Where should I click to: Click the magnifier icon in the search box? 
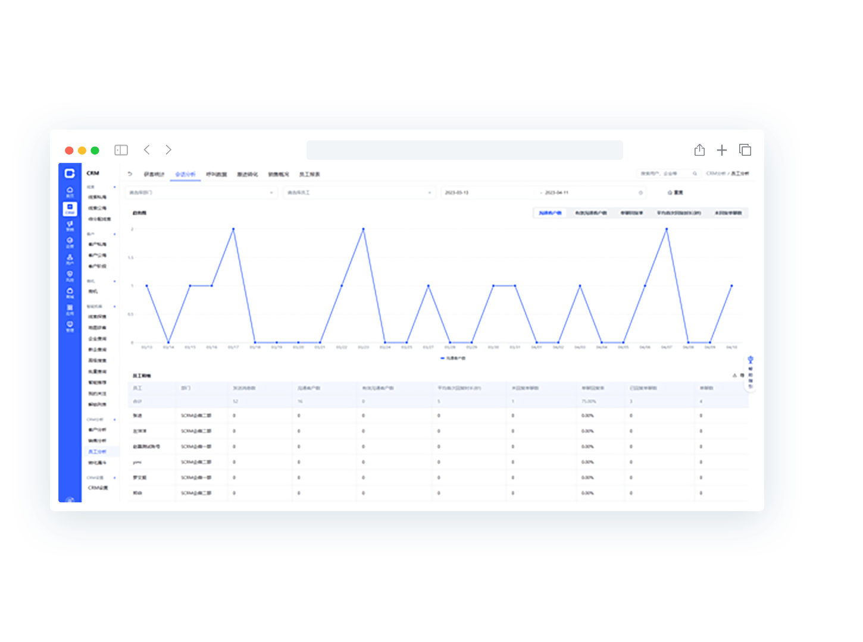[x=695, y=174]
